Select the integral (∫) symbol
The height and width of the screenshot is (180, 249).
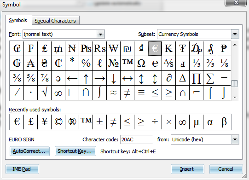point(99,93)
